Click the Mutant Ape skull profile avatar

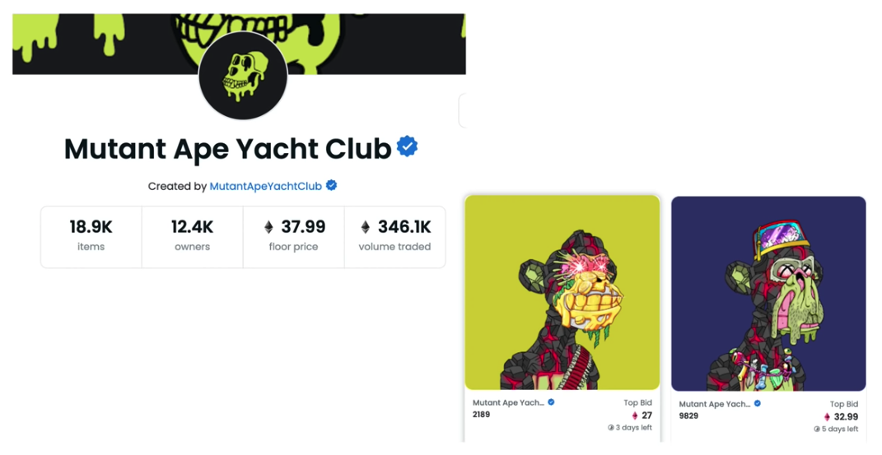(243, 75)
